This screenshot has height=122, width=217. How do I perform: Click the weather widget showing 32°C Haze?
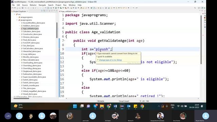coord(18,106)
